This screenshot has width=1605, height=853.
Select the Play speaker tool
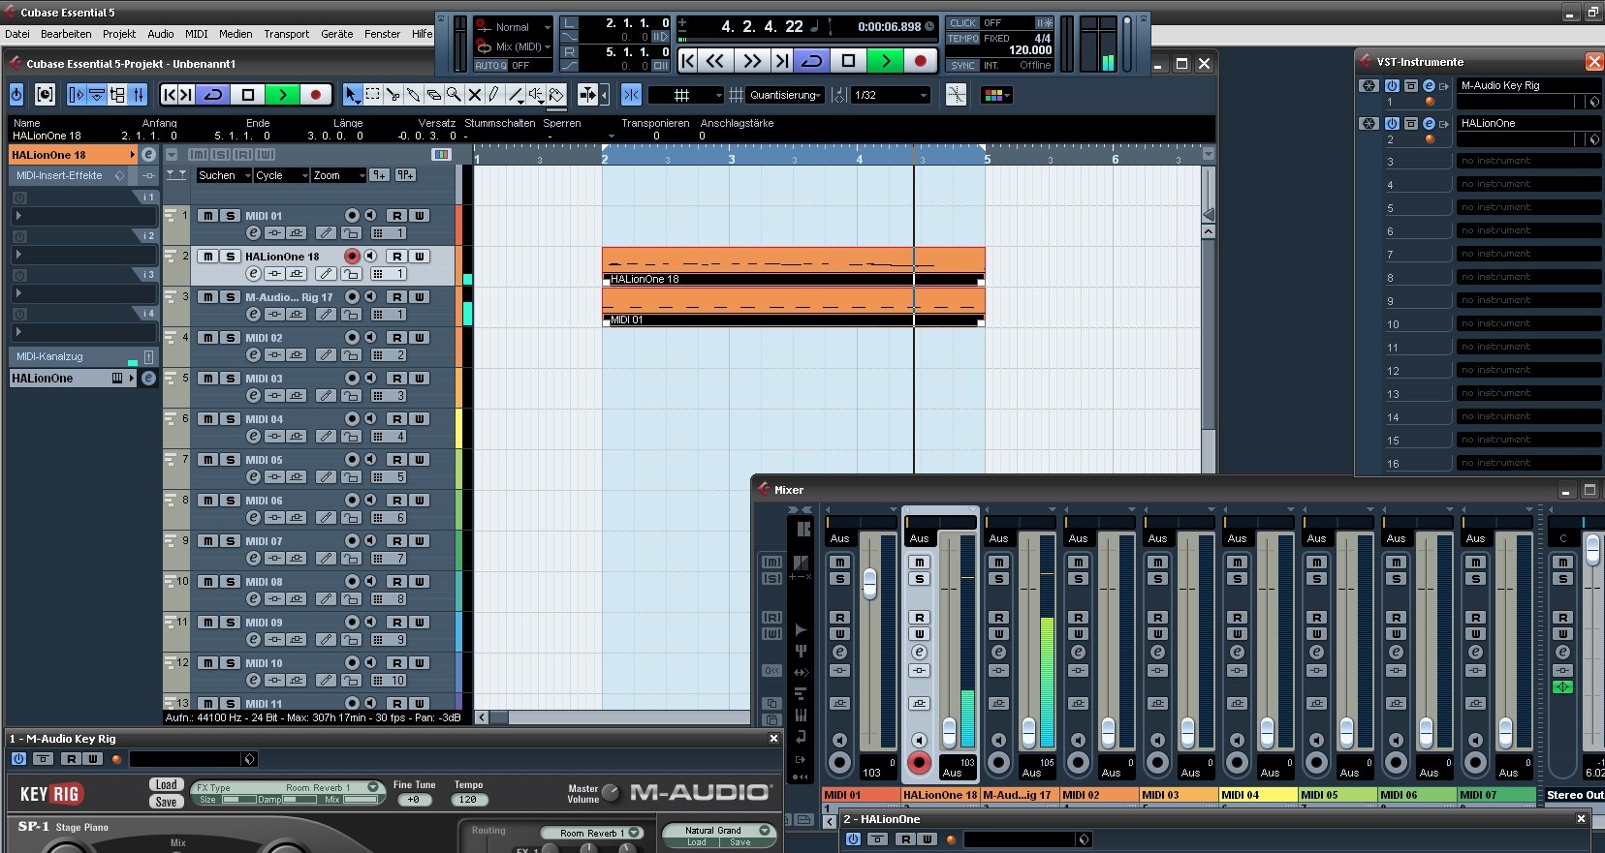coord(536,95)
